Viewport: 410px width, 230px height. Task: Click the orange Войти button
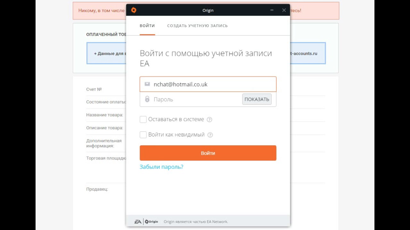click(x=208, y=153)
